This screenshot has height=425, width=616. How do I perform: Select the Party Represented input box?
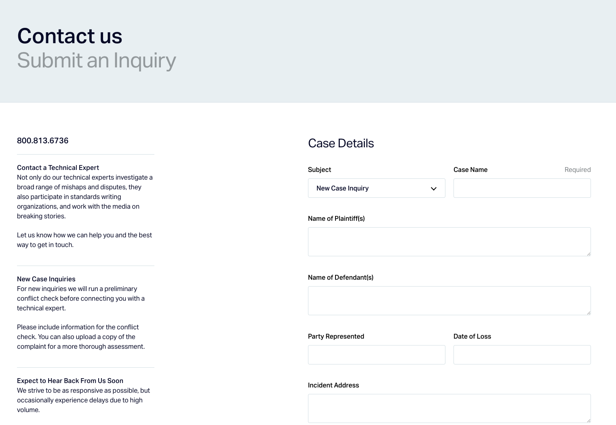376,355
